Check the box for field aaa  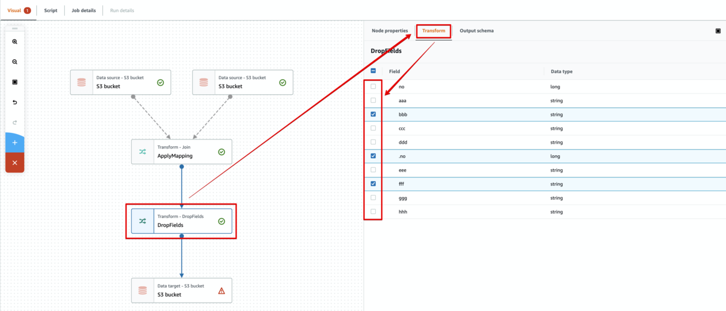click(373, 100)
